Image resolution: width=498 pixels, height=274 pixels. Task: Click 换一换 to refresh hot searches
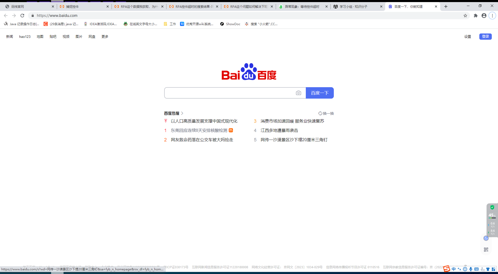pos(326,113)
